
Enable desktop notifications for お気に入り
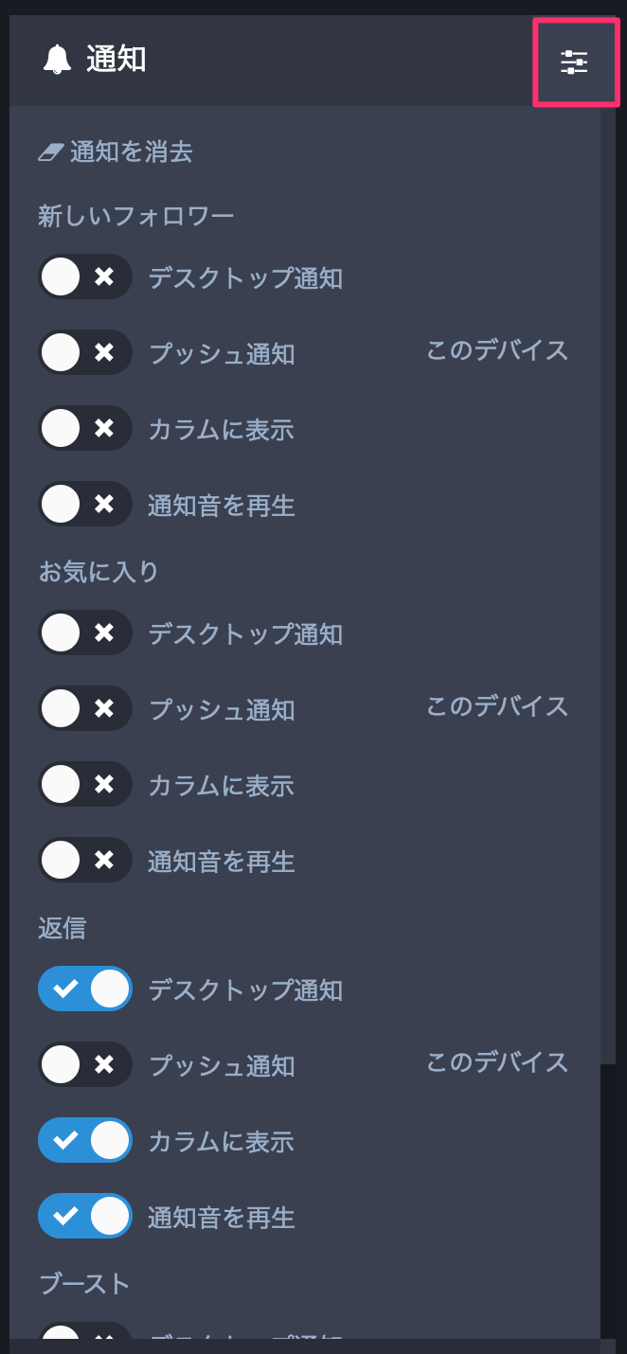pyautogui.click(x=85, y=632)
